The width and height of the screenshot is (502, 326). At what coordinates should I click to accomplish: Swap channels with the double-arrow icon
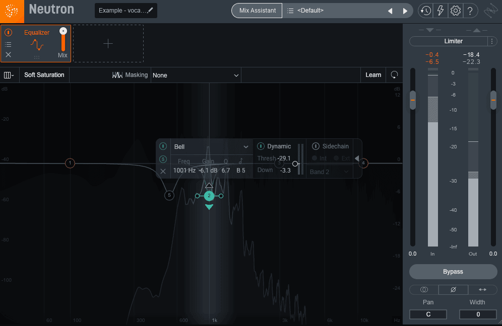click(482, 290)
